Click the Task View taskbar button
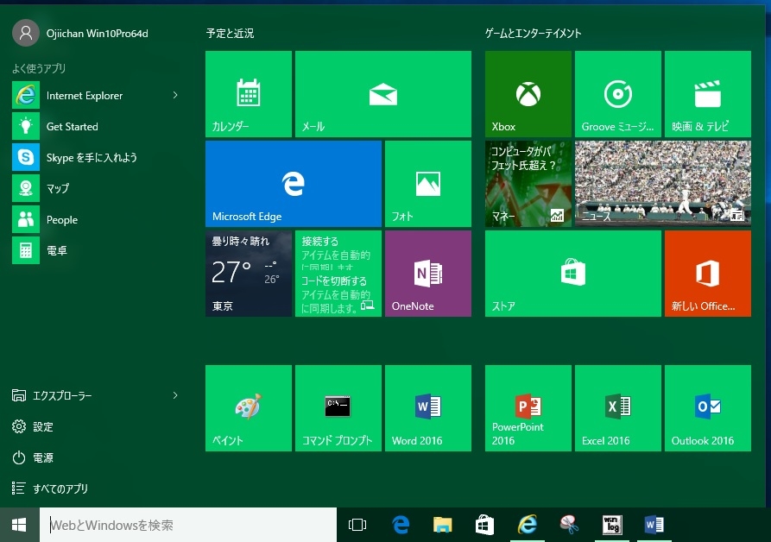The width and height of the screenshot is (771, 542). 357,525
